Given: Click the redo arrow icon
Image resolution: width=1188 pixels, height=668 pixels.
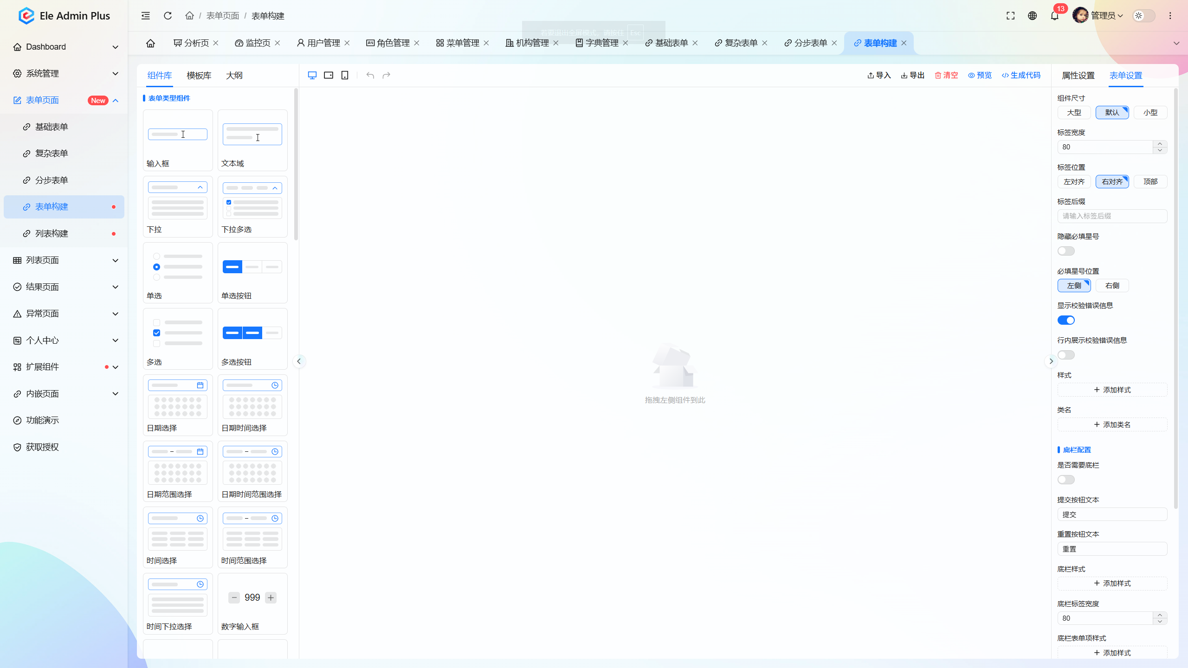Looking at the screenshot, I should tap(386, 75).
